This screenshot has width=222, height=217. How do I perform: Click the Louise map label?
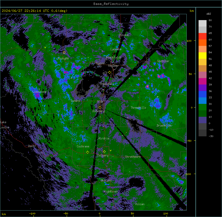pos(5,127)
